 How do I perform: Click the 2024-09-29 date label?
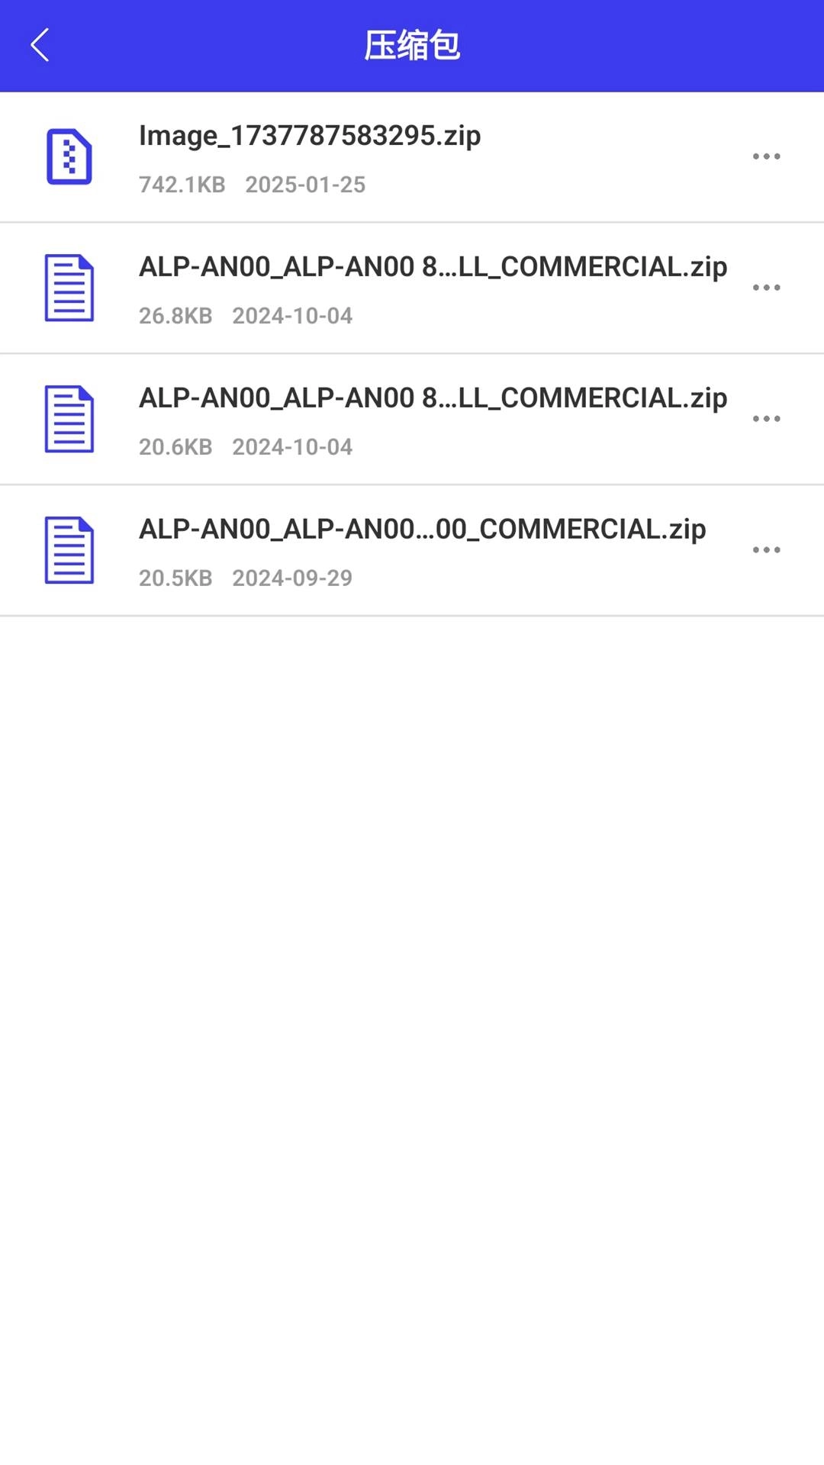coord(292,578)
